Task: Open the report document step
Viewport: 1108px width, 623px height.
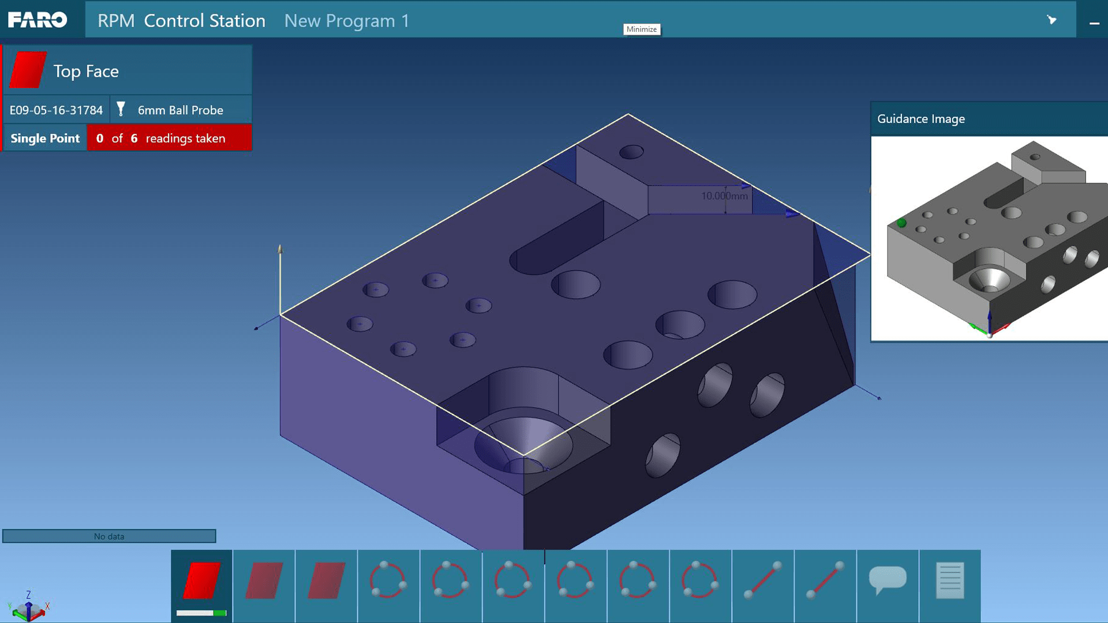Action: (949, 580)
